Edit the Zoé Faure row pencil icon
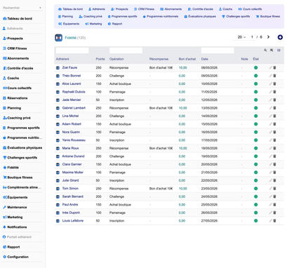 coord(270,67)
